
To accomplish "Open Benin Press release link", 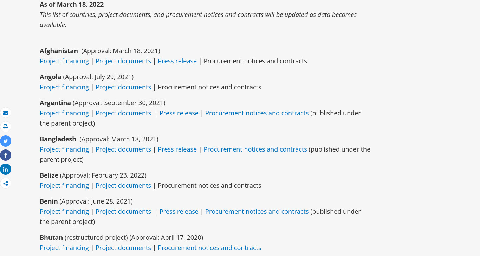I will tap(179, 211).
